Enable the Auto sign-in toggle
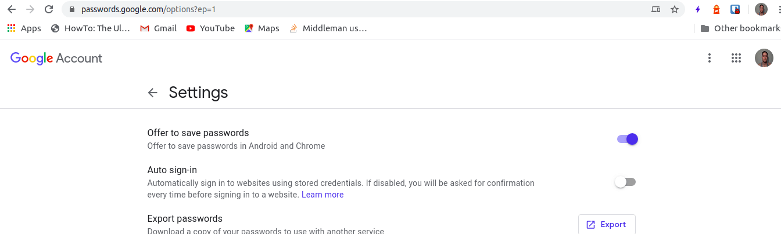The image size is (781, 234). point(626,182)
